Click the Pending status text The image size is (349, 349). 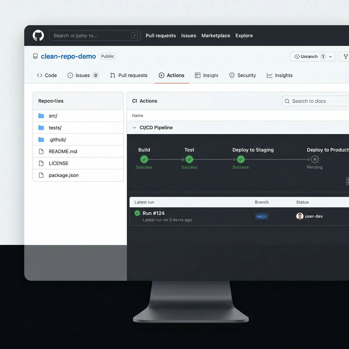(x=315, y=167)
